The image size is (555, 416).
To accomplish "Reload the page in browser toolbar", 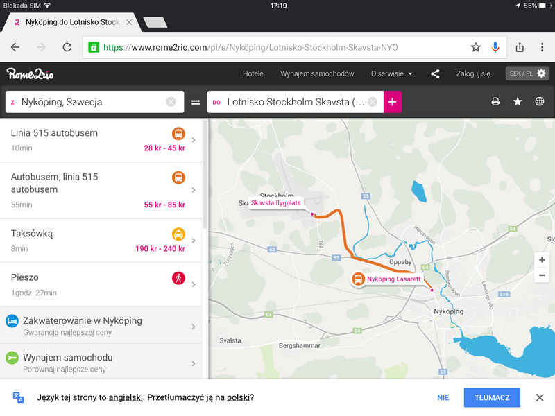I will [x=67, y=47].
